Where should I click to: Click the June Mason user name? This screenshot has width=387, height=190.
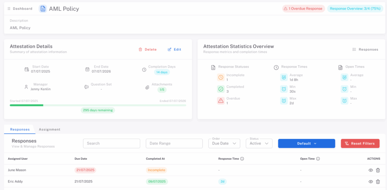[x=17, y=170]
